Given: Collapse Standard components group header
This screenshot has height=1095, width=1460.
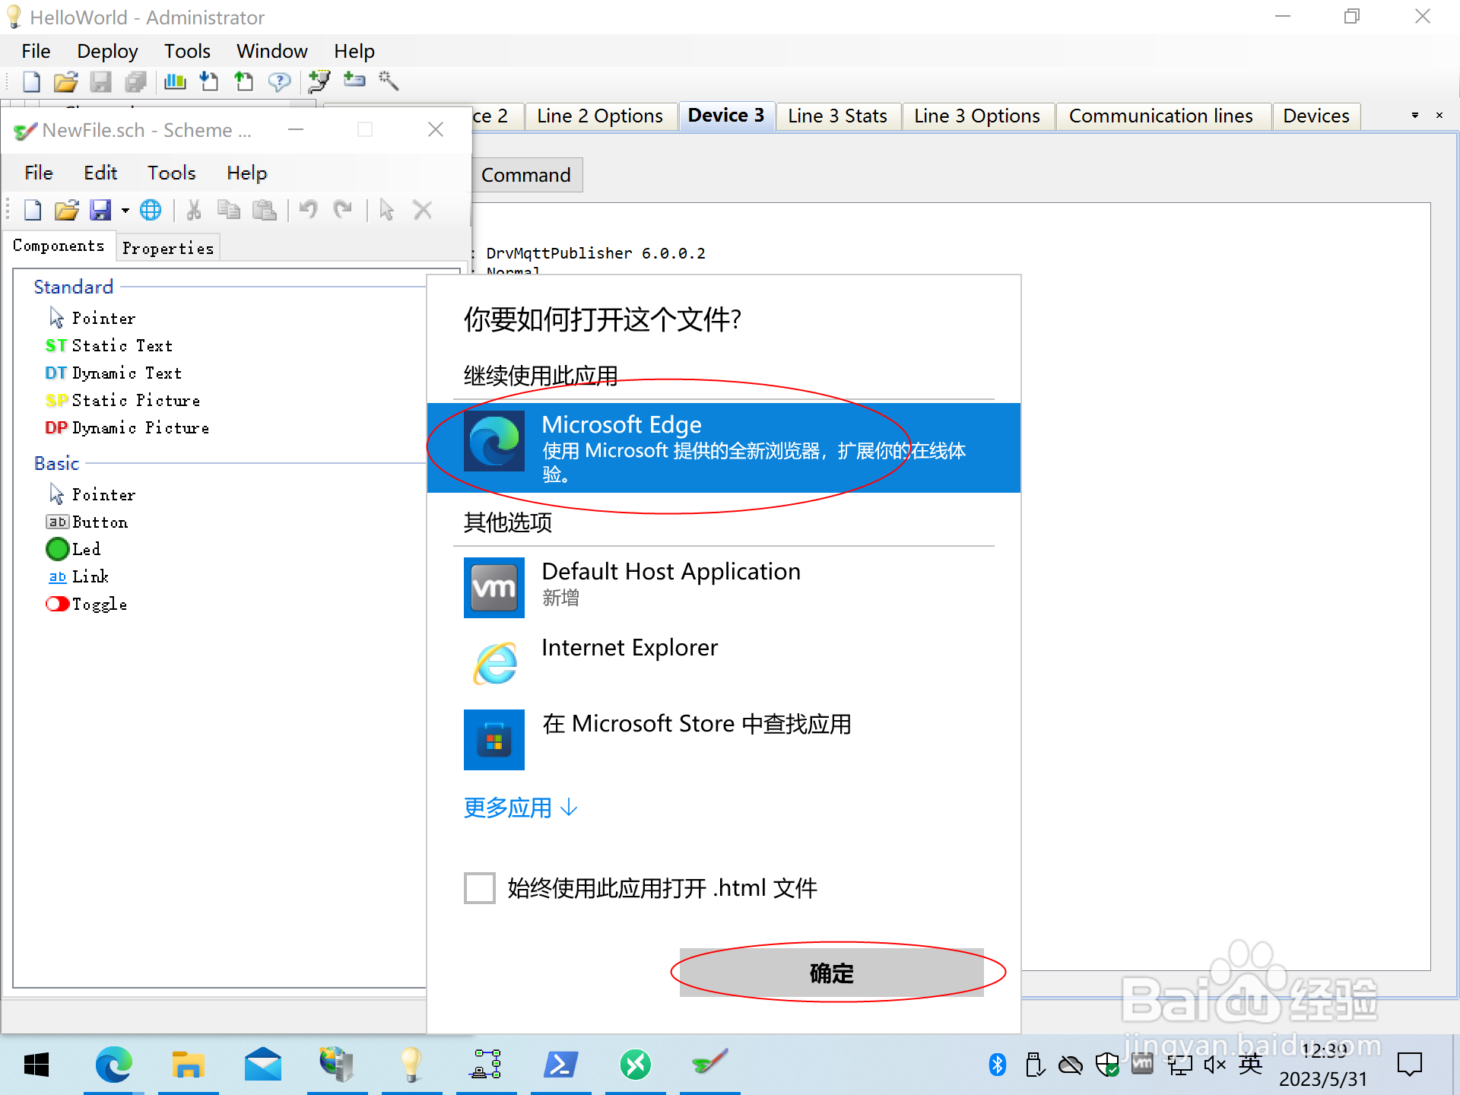Looking at the screenshot, I should (73, 287).
